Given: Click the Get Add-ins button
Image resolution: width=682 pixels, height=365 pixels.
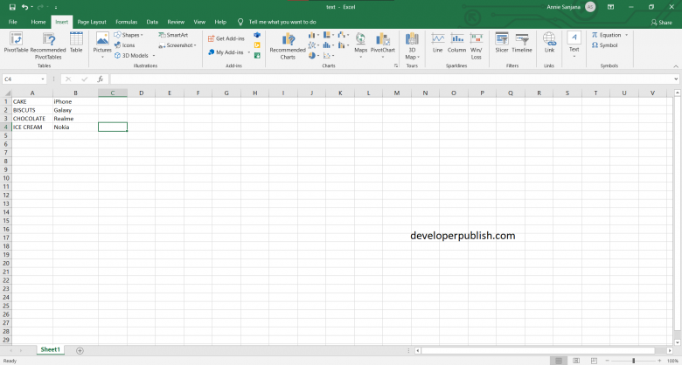Looking at the screenshot, I should (x=225, y=38).
